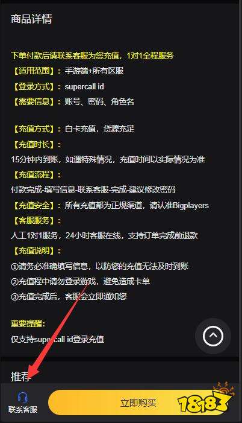Select the 推荐 section heading
The width and height of the screenshot is (242, 423).
(21, 377)
